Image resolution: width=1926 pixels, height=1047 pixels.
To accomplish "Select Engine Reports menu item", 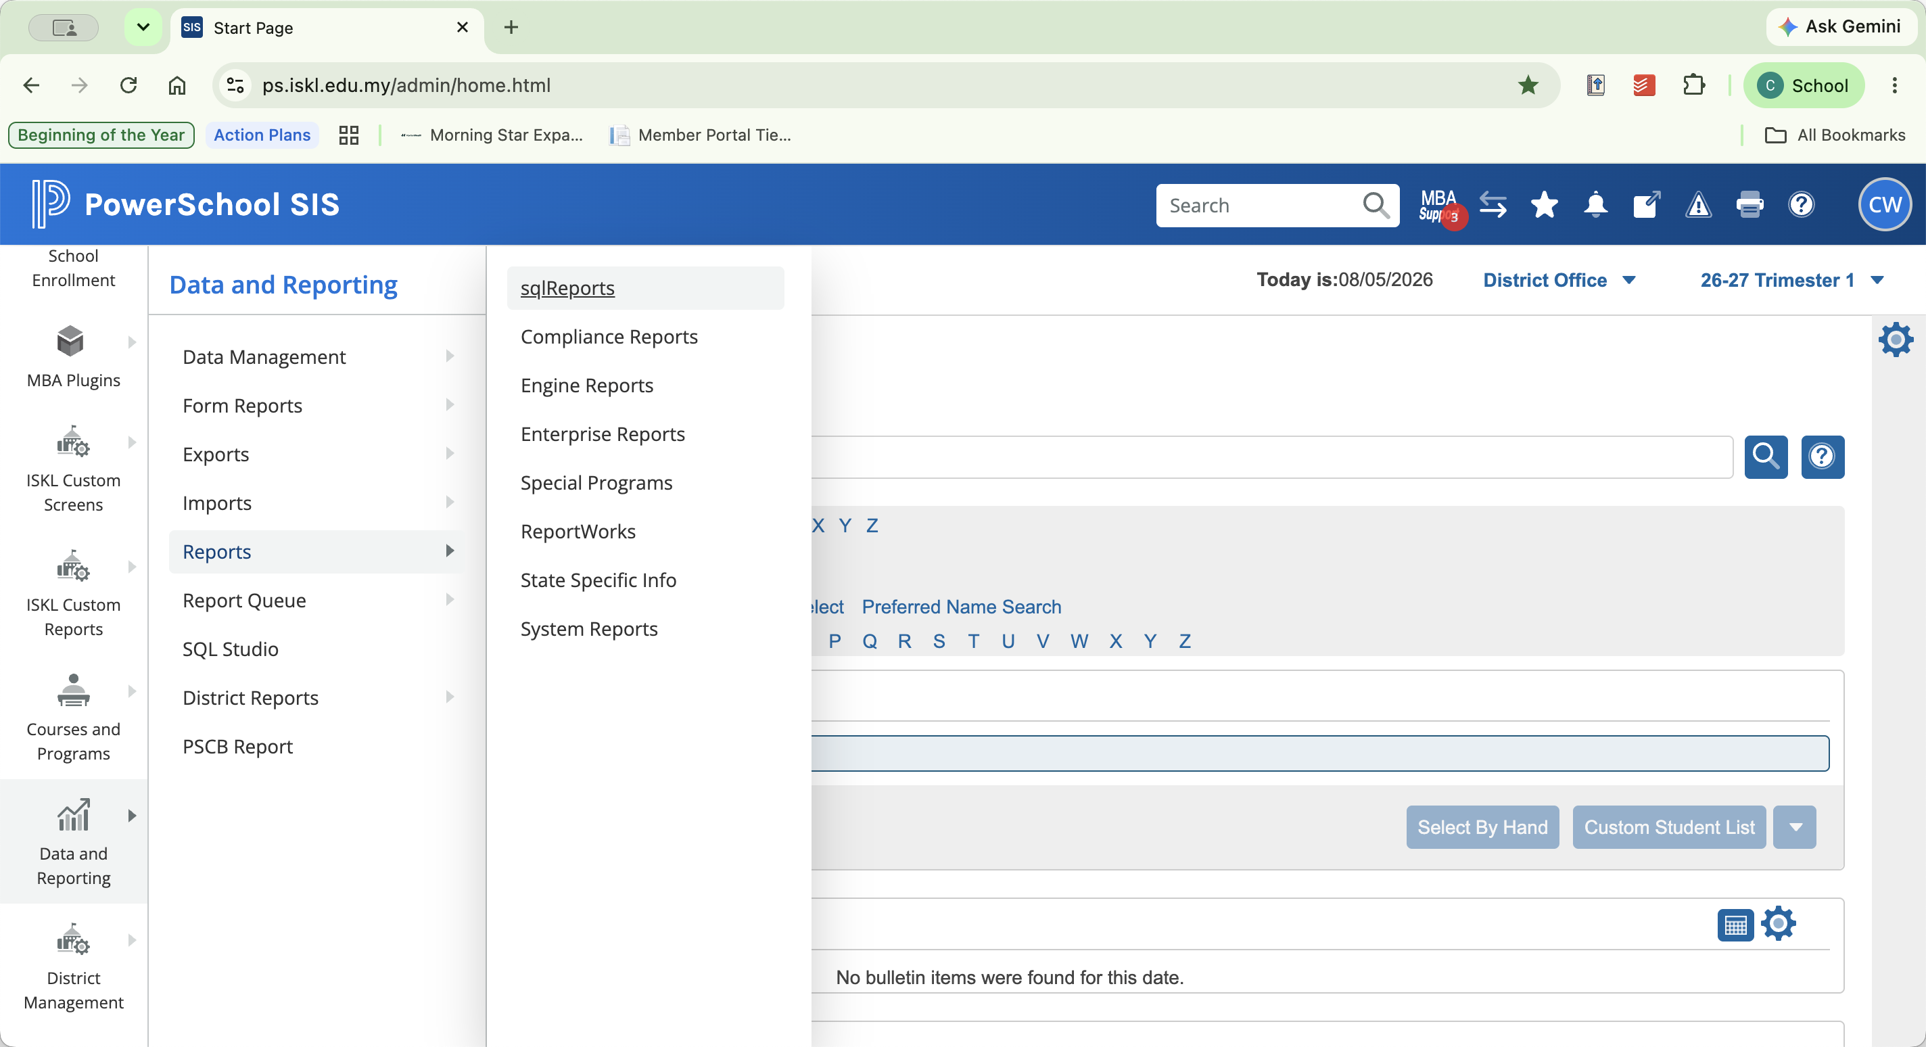I will coord(587,385).
